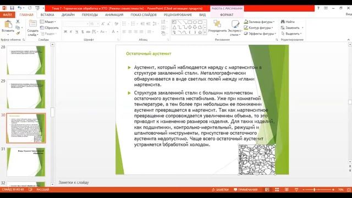Screen dimensions: 352x198
Task: Toggle the ПРИМЕЧАНИЯ comments pane
Action: 246,190
